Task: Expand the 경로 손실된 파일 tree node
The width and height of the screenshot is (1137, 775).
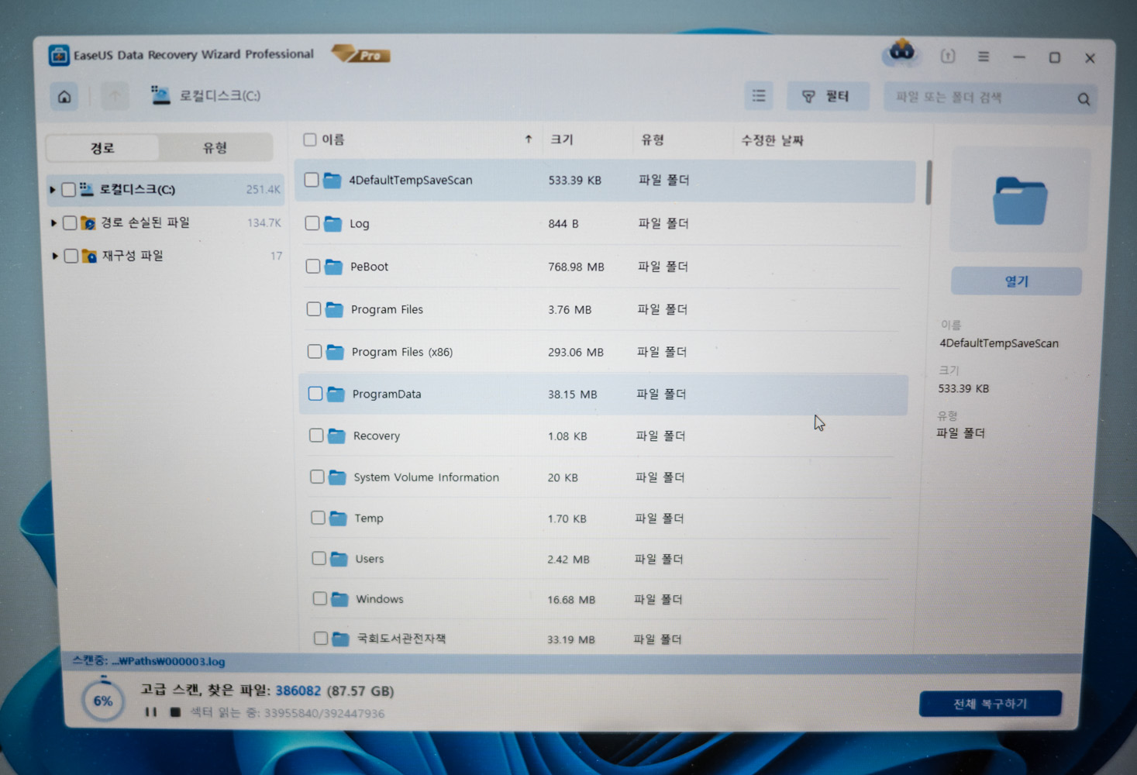Action: (x=54, y=222)
